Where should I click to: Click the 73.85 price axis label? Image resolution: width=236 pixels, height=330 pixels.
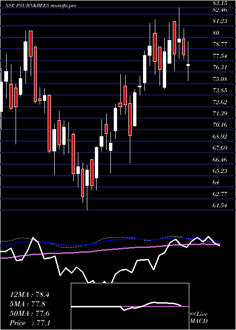[220, 91]
